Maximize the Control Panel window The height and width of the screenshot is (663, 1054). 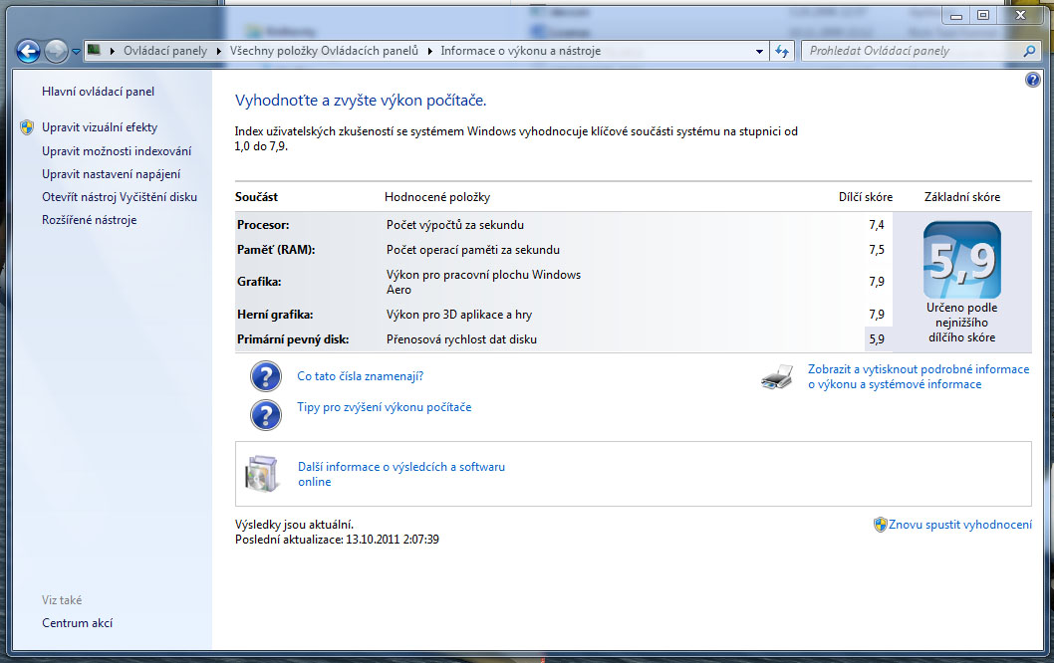click(982, 16)
